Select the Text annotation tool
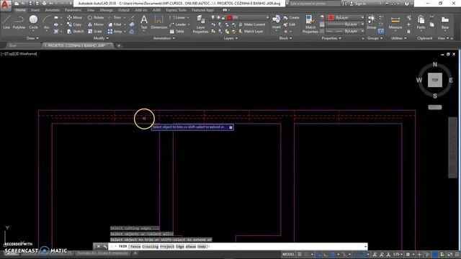Viewport: 461px width, 259px height. click(144, 22)
